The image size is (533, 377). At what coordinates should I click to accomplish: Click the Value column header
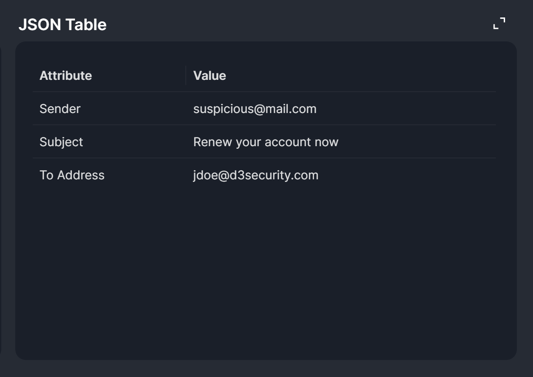click(210, 75)
